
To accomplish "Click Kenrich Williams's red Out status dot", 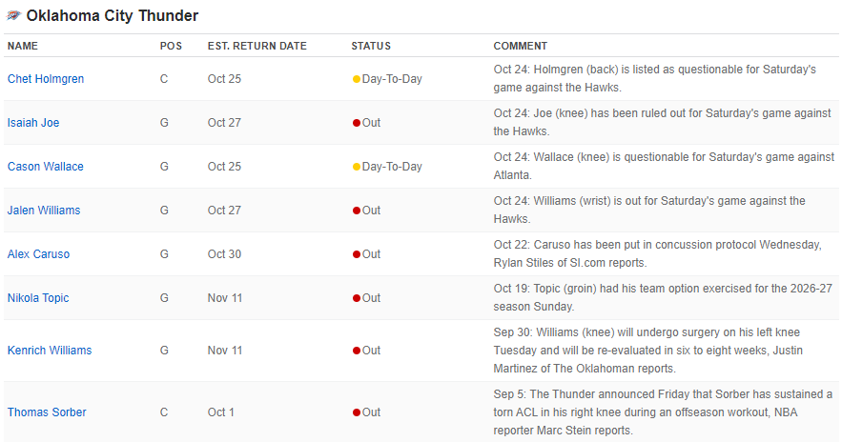I will pyautogui.click(x=357, y=351).
